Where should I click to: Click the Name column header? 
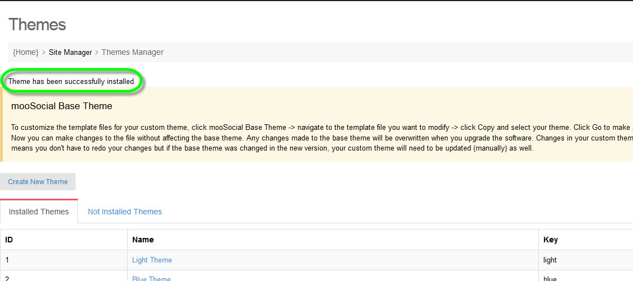click(143, 240)
